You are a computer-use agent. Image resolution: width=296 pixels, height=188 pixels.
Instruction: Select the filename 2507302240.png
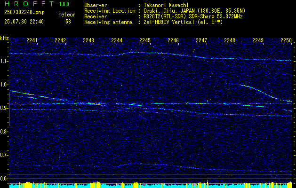click(x=24, y=12)
